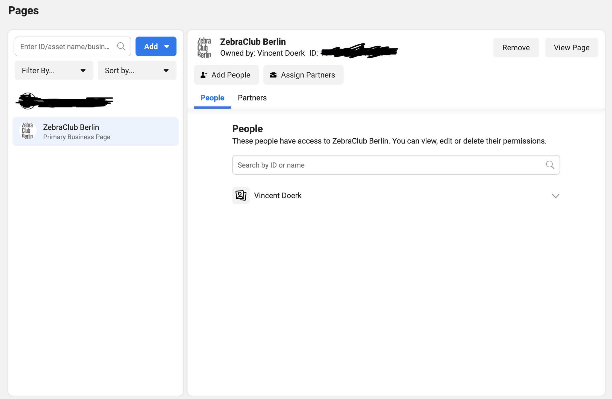612x399 pixels.
Task: Expand Vincent Doerk permissions chevron
Action: (555, 196)
